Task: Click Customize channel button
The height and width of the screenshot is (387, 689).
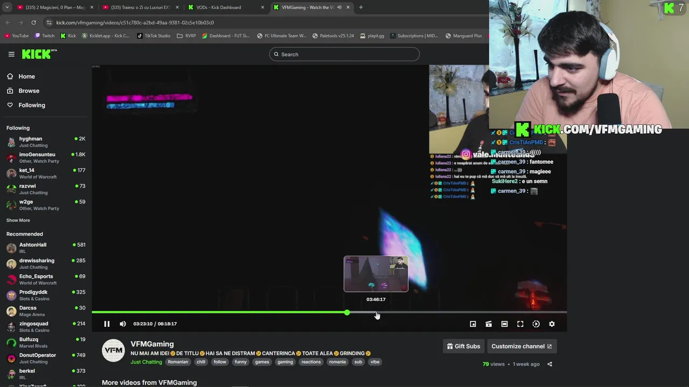Action: (x=522, y=346)
